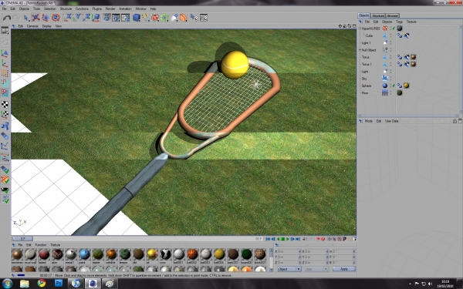Select the Move tool in the top toolbar

point(35,18)
